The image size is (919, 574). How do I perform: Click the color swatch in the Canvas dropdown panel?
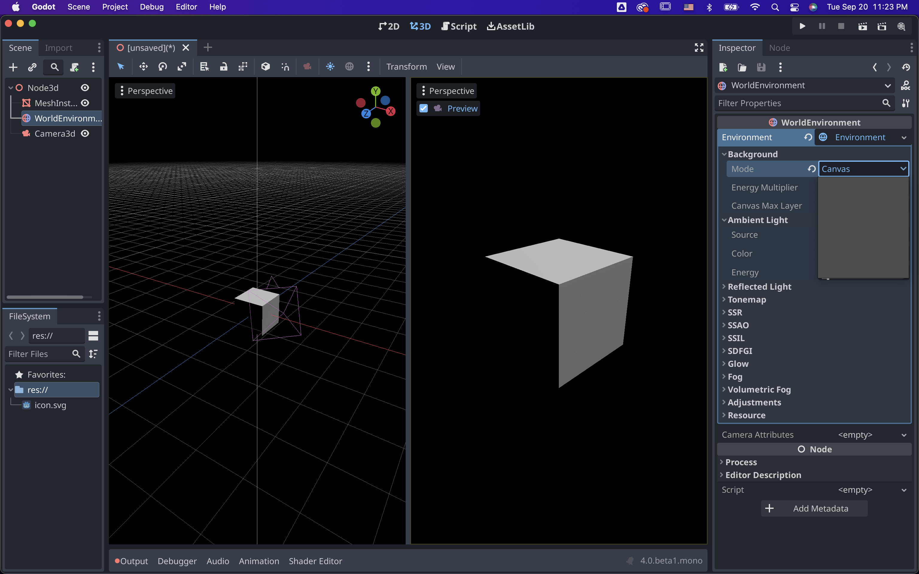863,228
